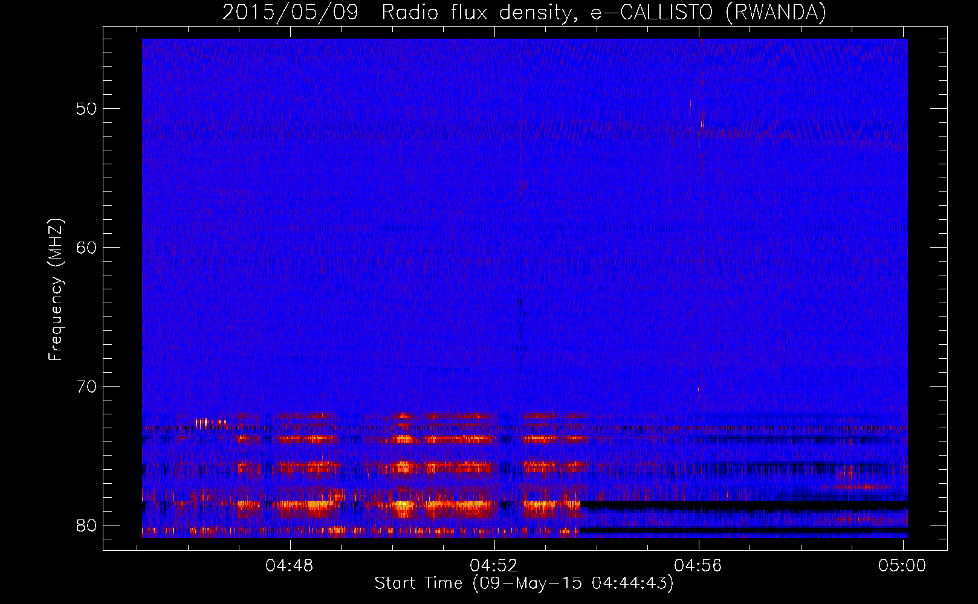Click the 04:52 time tick label

494,566
